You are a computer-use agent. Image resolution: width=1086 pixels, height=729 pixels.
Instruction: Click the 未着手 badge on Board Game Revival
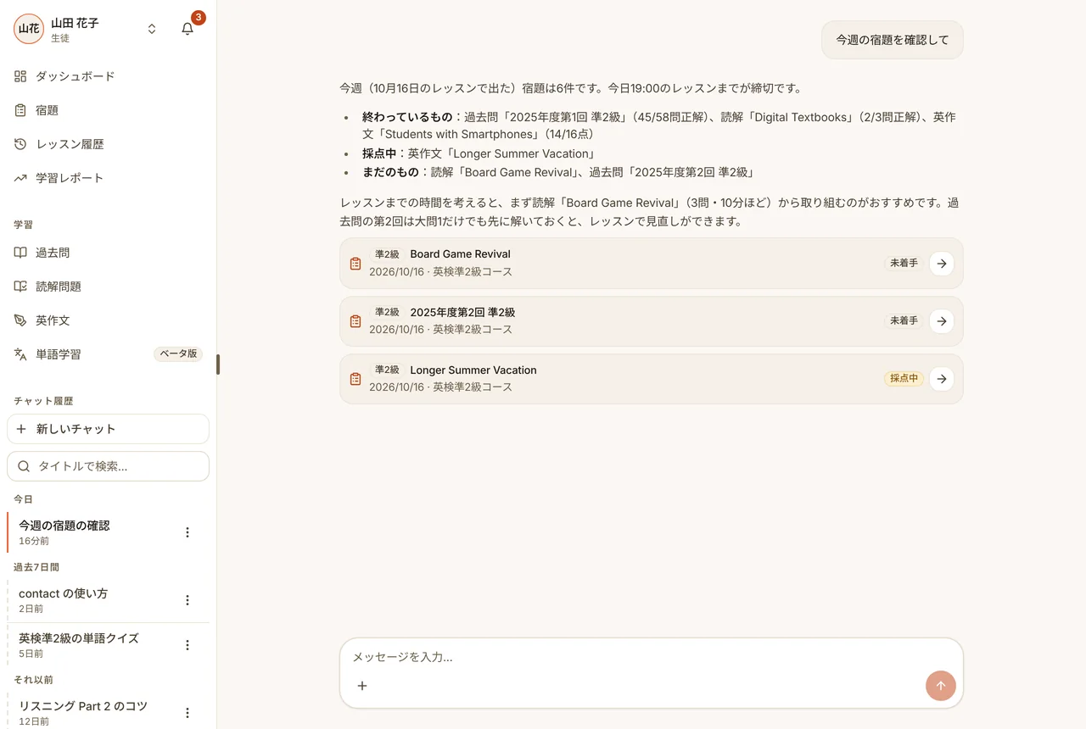pos(904,264)
